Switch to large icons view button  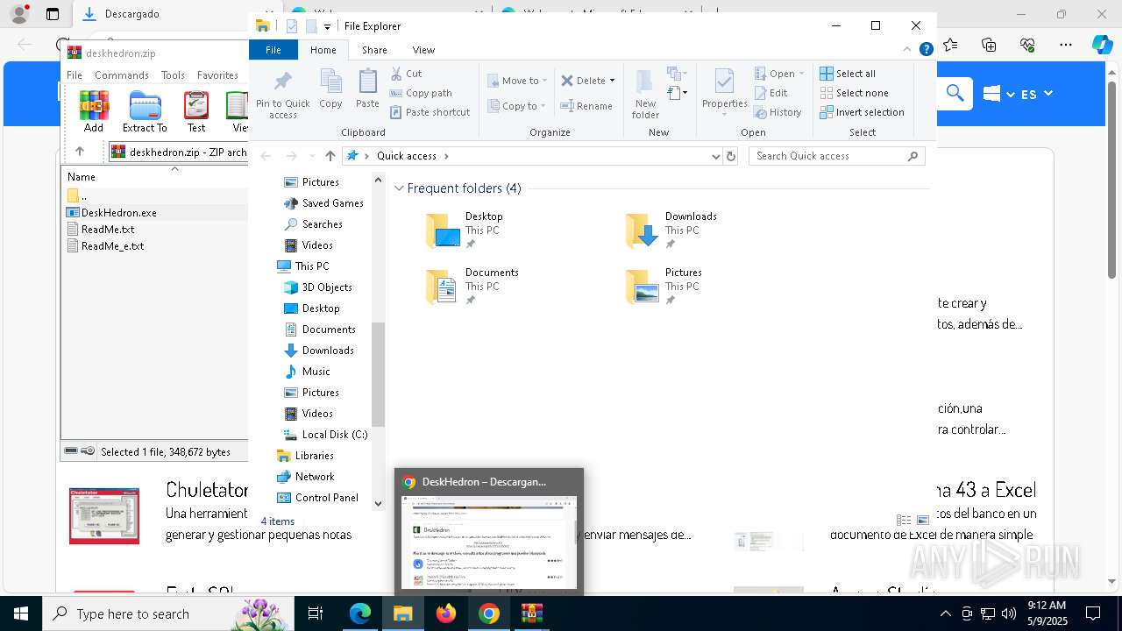(x=923, y=520)
